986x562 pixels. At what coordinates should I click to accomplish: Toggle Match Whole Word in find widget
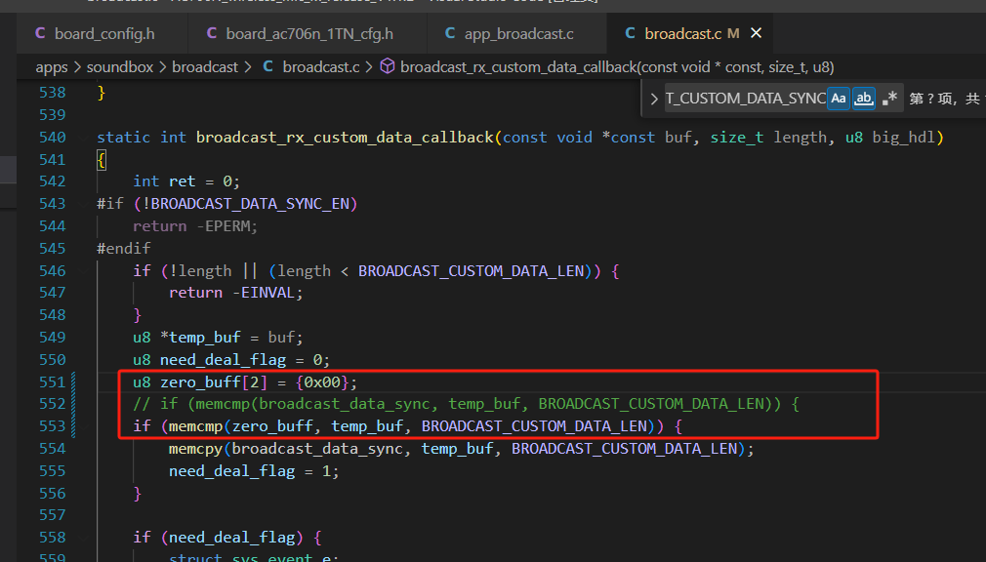coord(864,99)
